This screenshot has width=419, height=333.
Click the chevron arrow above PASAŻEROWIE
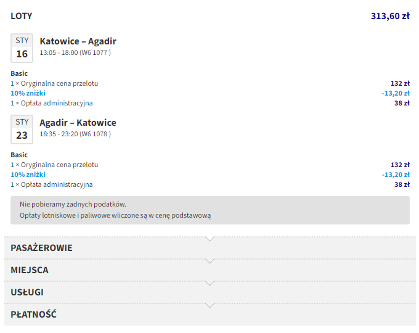(x=209, y=239)
